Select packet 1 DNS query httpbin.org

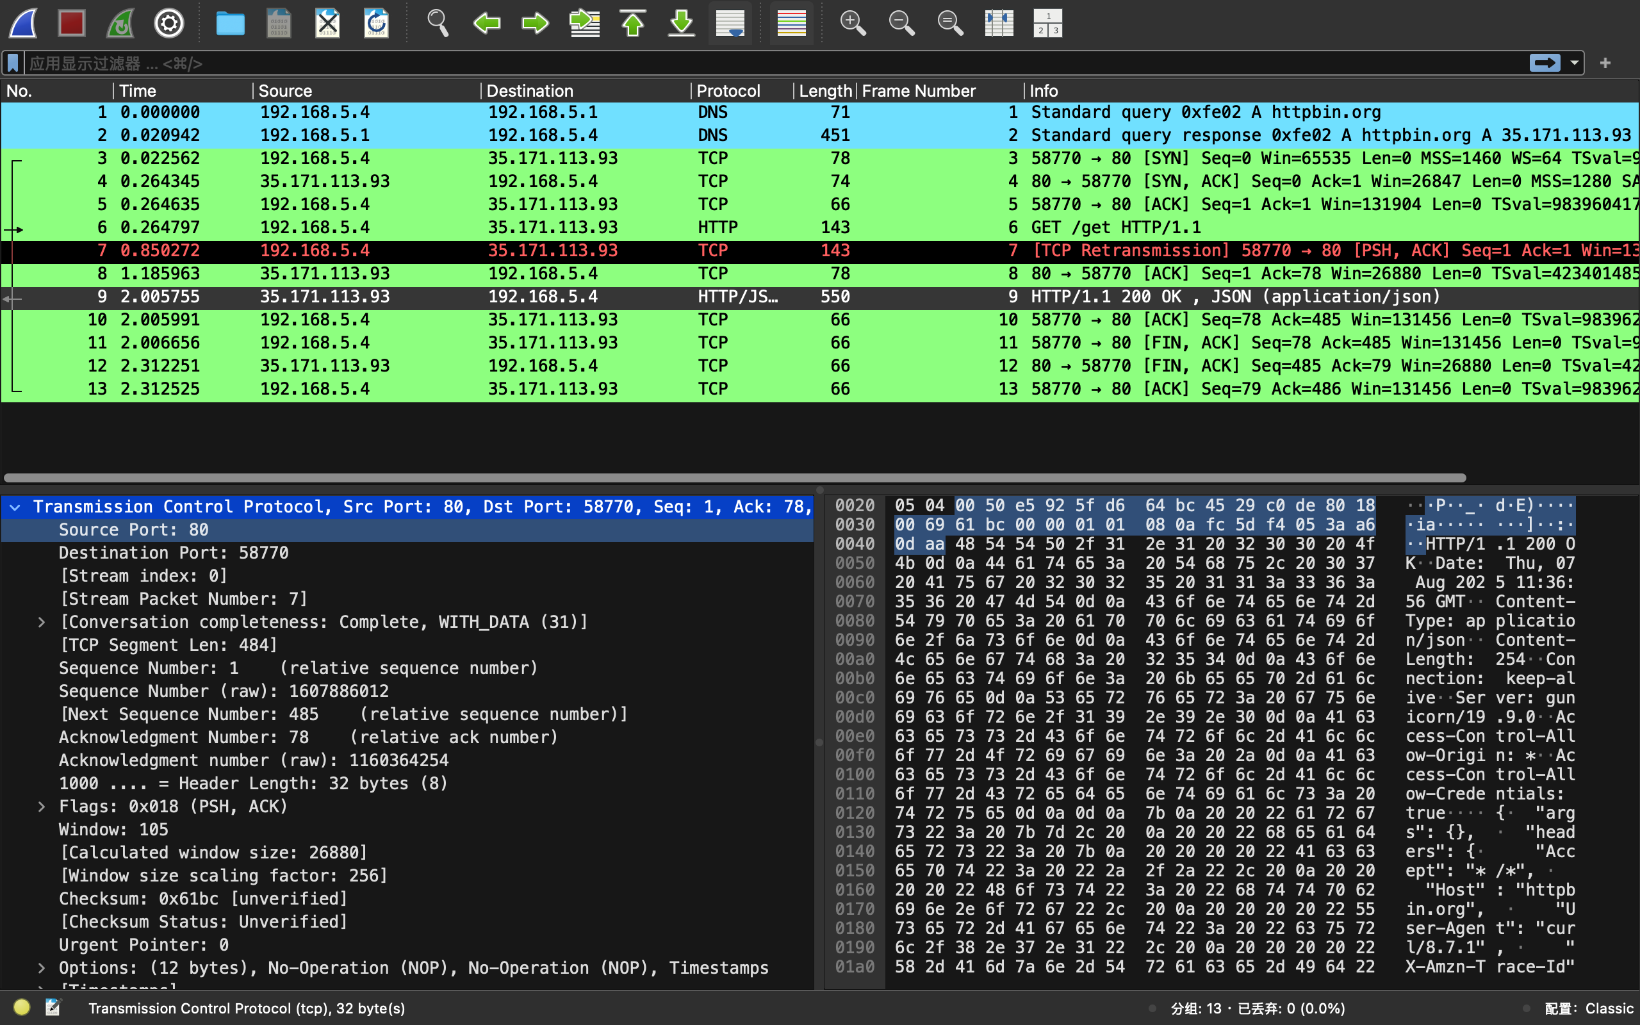point(820,113)
